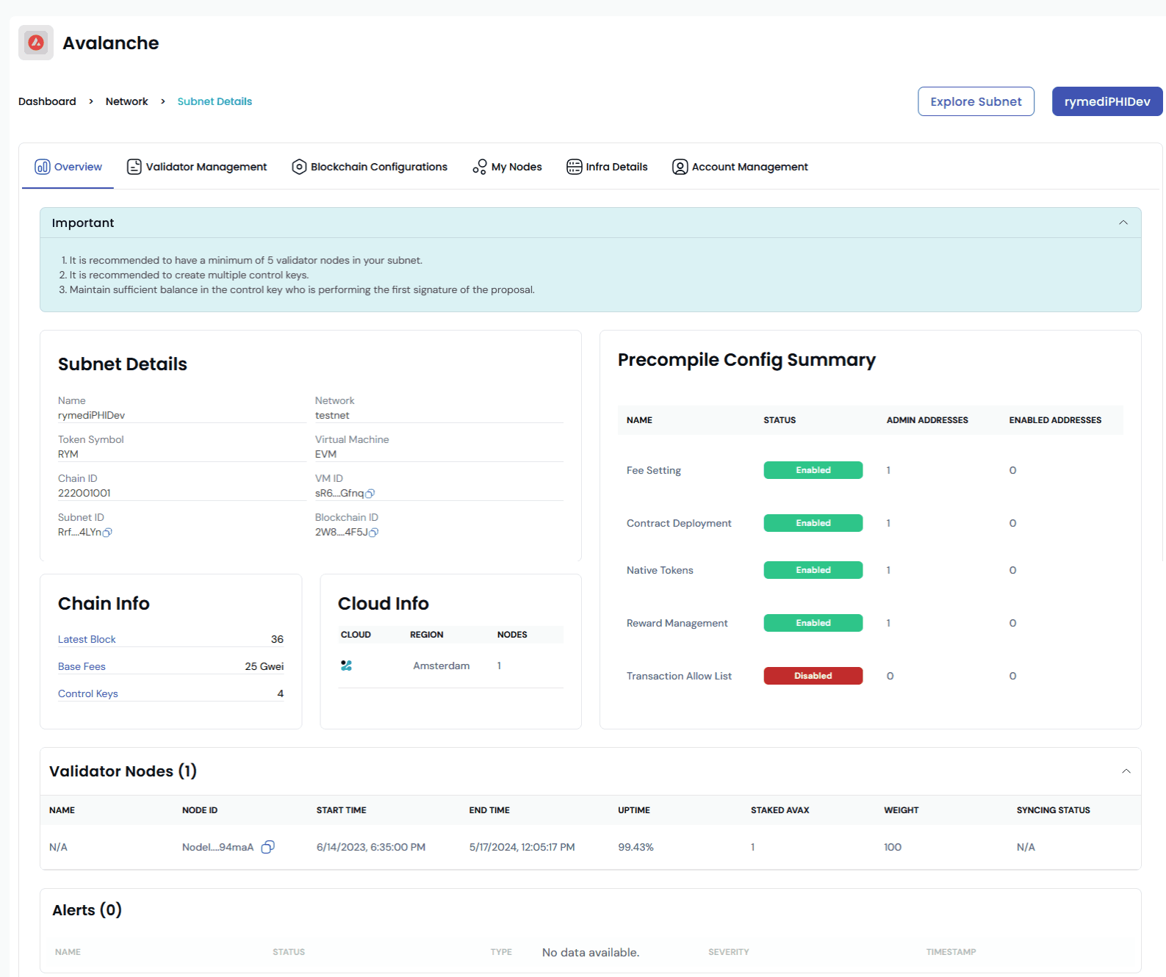Image resolution: width=1166 pixels, height=977 pixels.
Task: Click the Validator Nodes (1) heading
Action: pos(123,771)
